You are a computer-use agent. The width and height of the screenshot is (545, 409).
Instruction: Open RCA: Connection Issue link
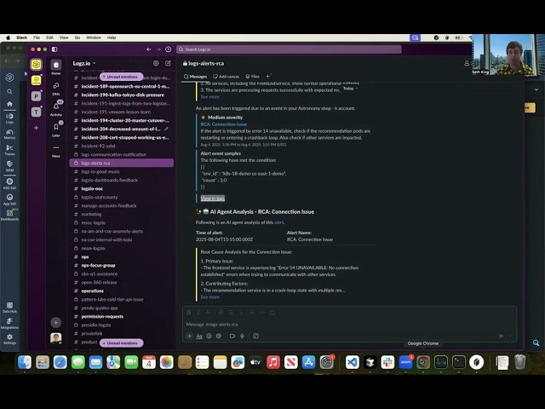tap(224, 124)
